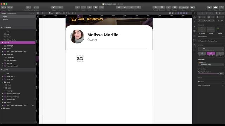
Task: Click the Group toolbar icon
Action: pos(54,7)
